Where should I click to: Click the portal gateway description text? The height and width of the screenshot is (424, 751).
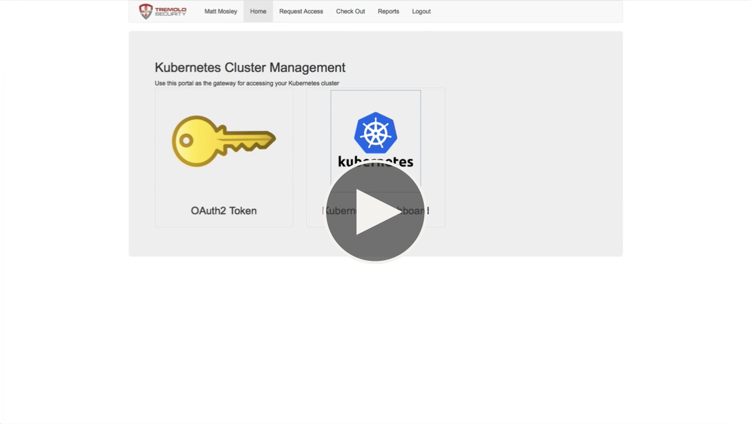247,83
